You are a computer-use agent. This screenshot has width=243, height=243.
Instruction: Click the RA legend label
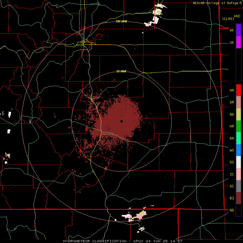(232, 138)
